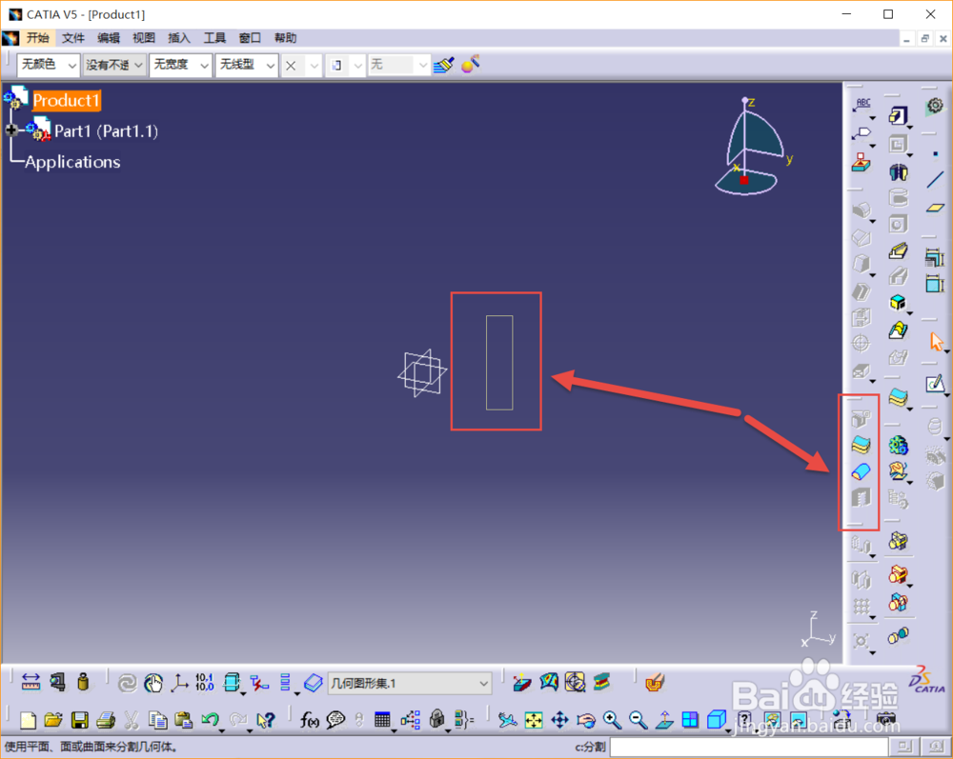Open the 无 layer dropdown
Viewport: 953px width, 759px height.
pyautogui.click(x=400, y=65)
